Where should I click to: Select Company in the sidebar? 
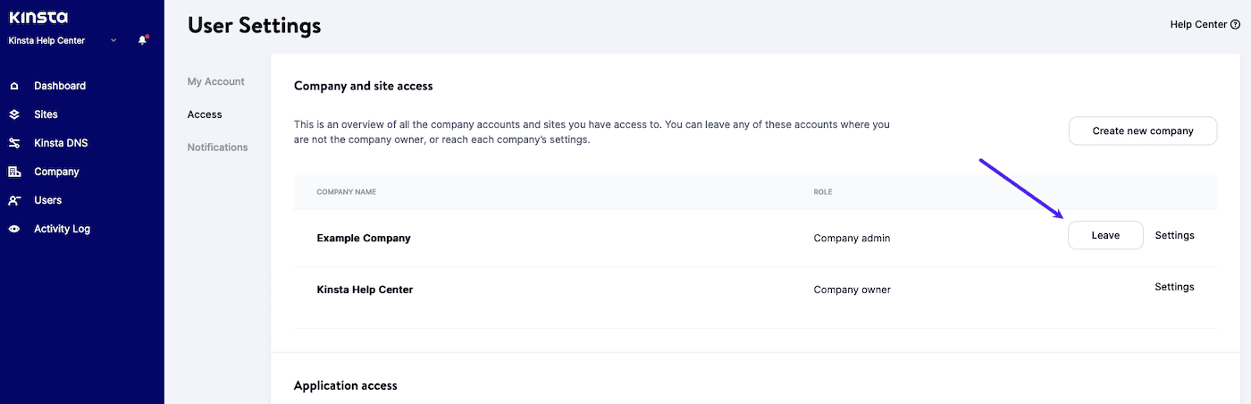[56, 172]
